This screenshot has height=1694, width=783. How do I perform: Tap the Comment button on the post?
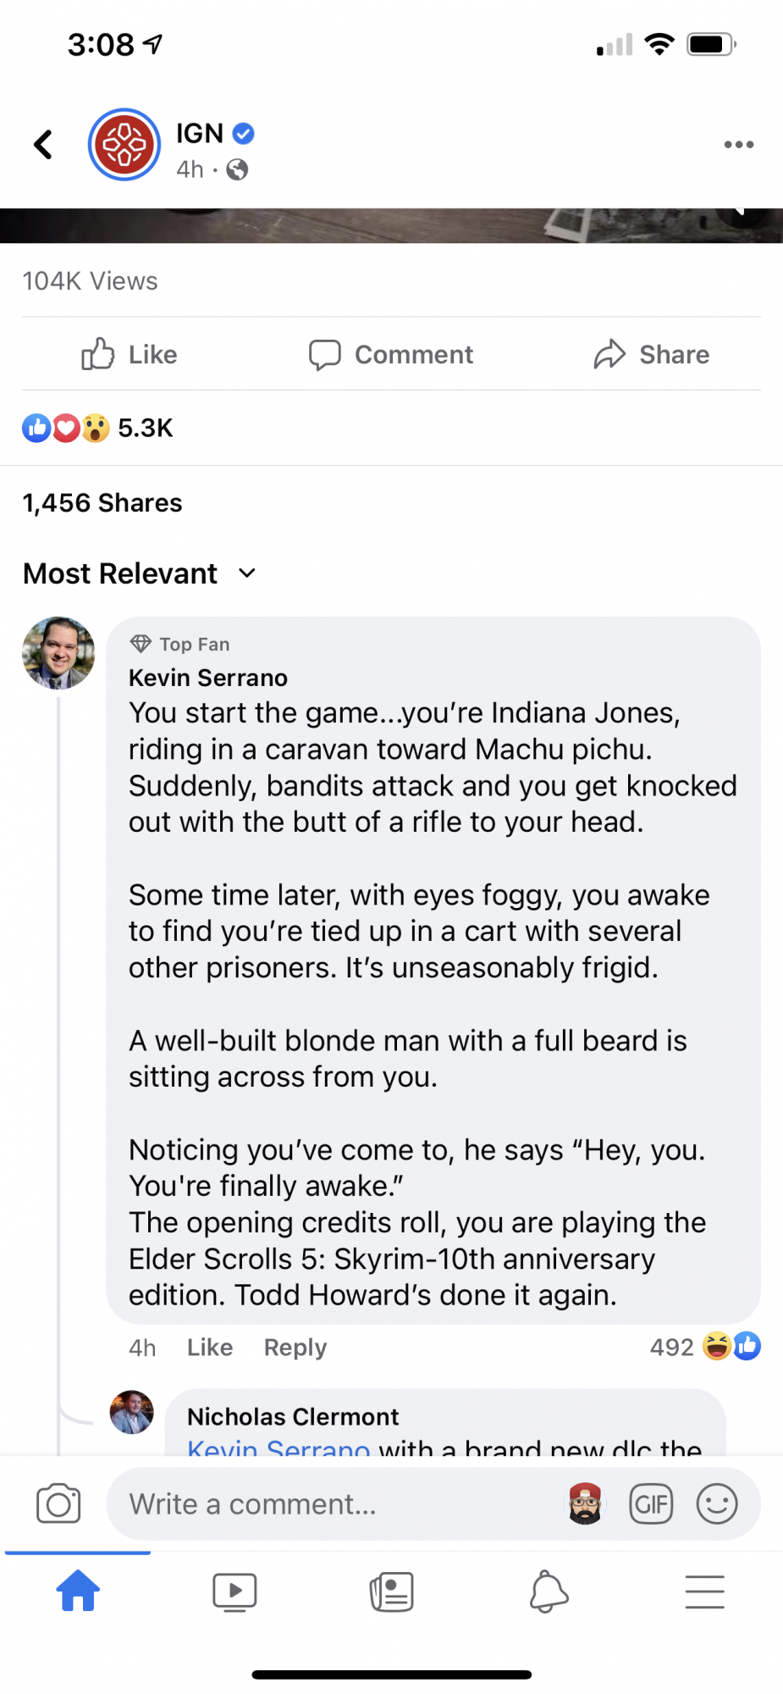(391, 355)
